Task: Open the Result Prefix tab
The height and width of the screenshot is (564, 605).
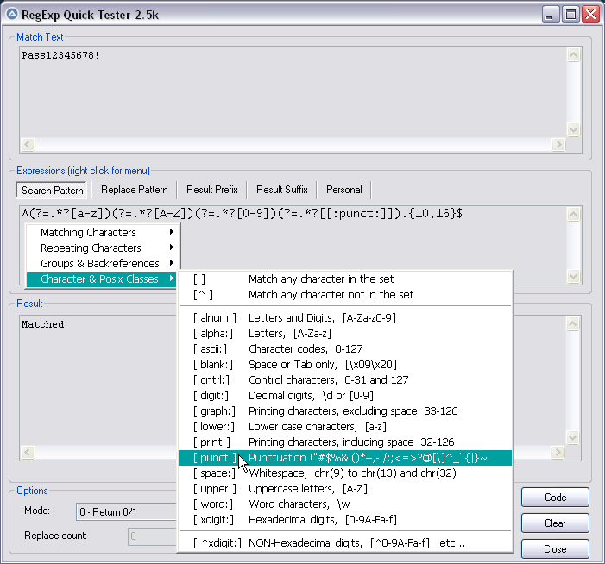Action: tap(212, 190)
